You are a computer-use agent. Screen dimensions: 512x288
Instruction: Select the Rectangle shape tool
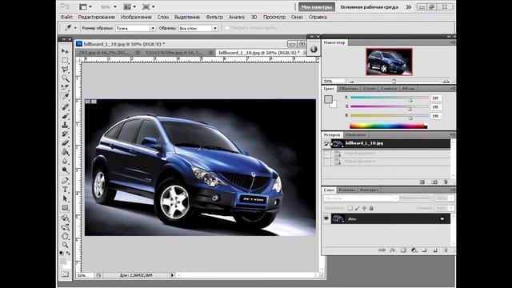pos(65,207)
